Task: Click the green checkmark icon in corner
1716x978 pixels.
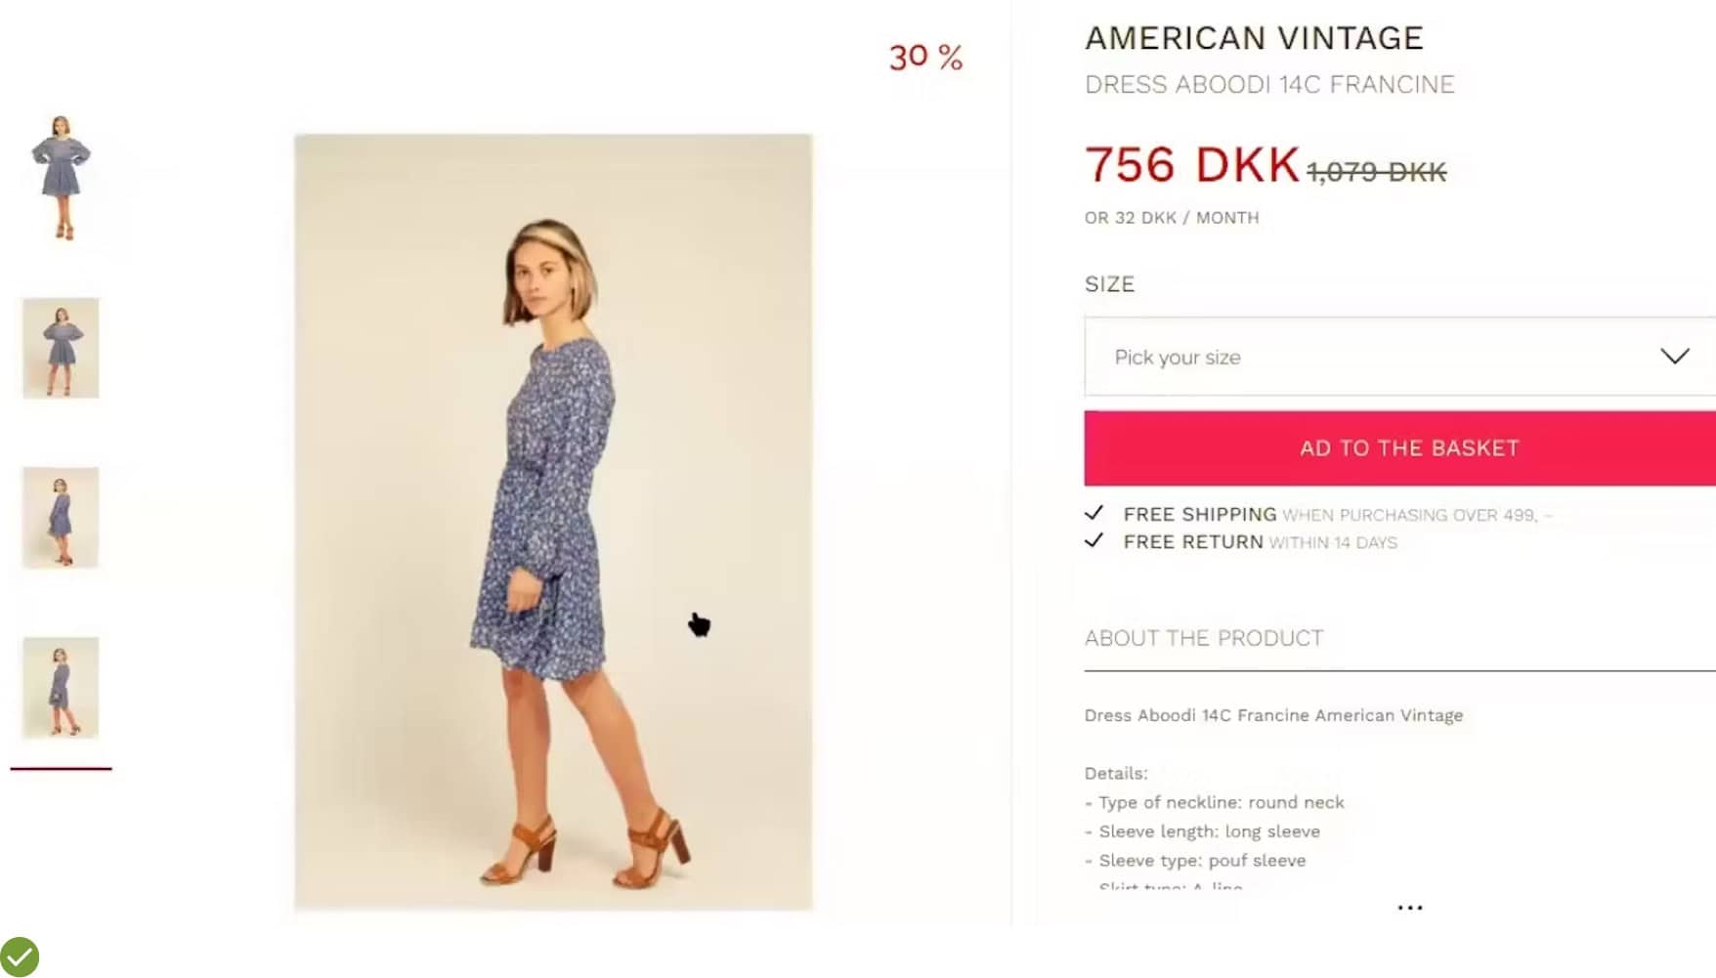Action: (x=19, y=957)
